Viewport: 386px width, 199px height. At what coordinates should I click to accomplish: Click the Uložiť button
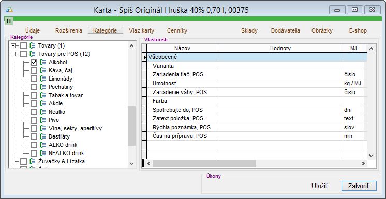click(320, 186)
